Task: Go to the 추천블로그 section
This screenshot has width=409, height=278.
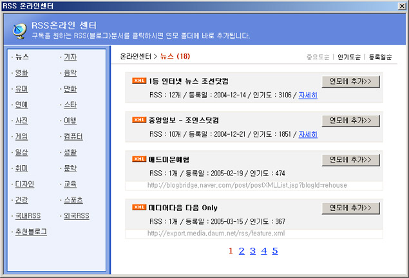Action: [x=30, y=232]
